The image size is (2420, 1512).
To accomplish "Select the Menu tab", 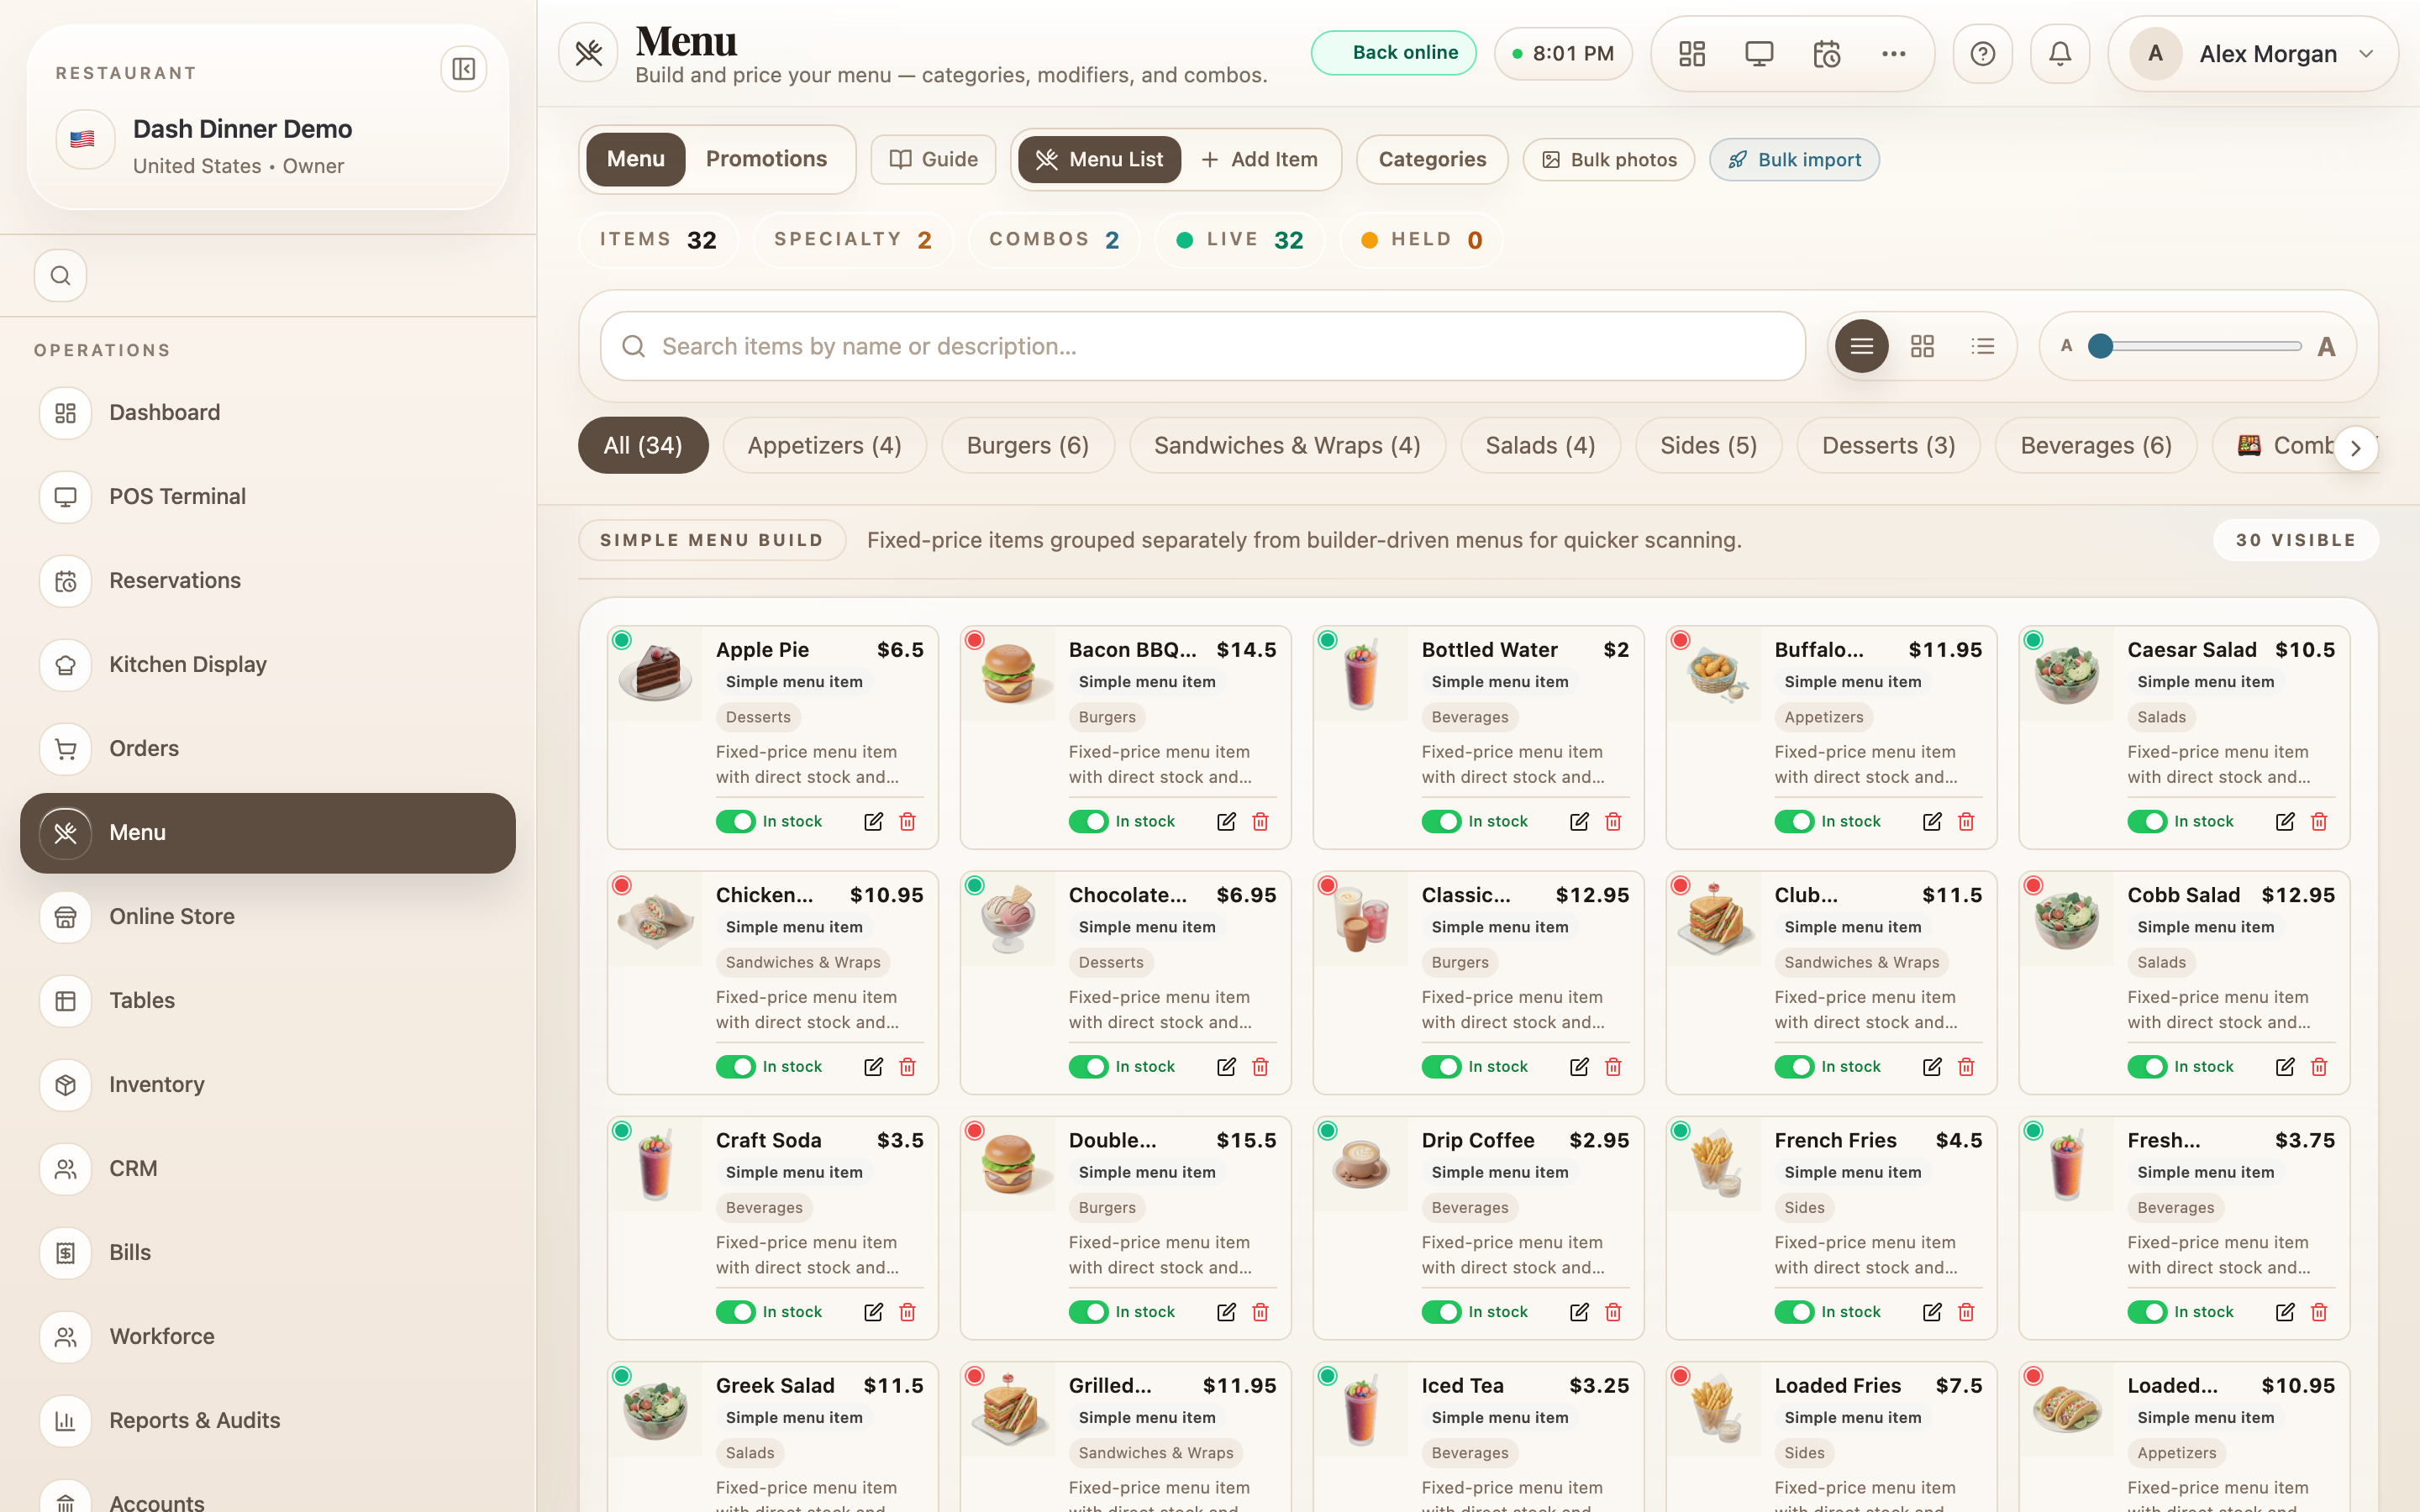I will pos(636,159).
